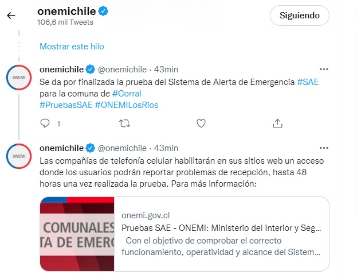Open the #ONEMILosRios hashtag
Image resolution: width=357 pixels, height=278 pixels.
[x=127, y=105]
